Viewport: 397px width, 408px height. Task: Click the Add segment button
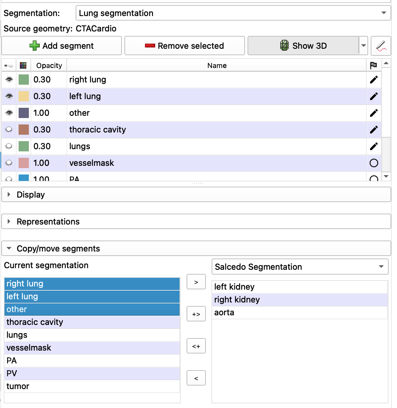62,46
